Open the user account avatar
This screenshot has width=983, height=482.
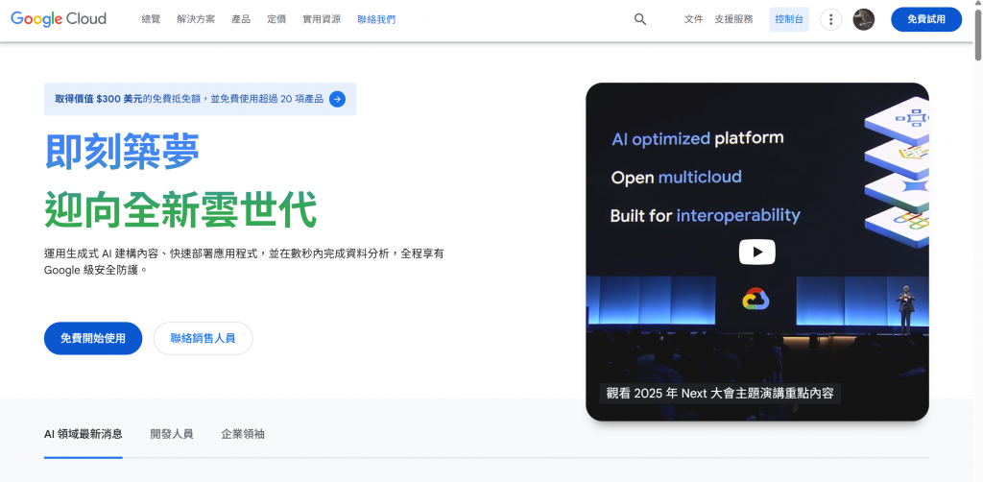863,19
